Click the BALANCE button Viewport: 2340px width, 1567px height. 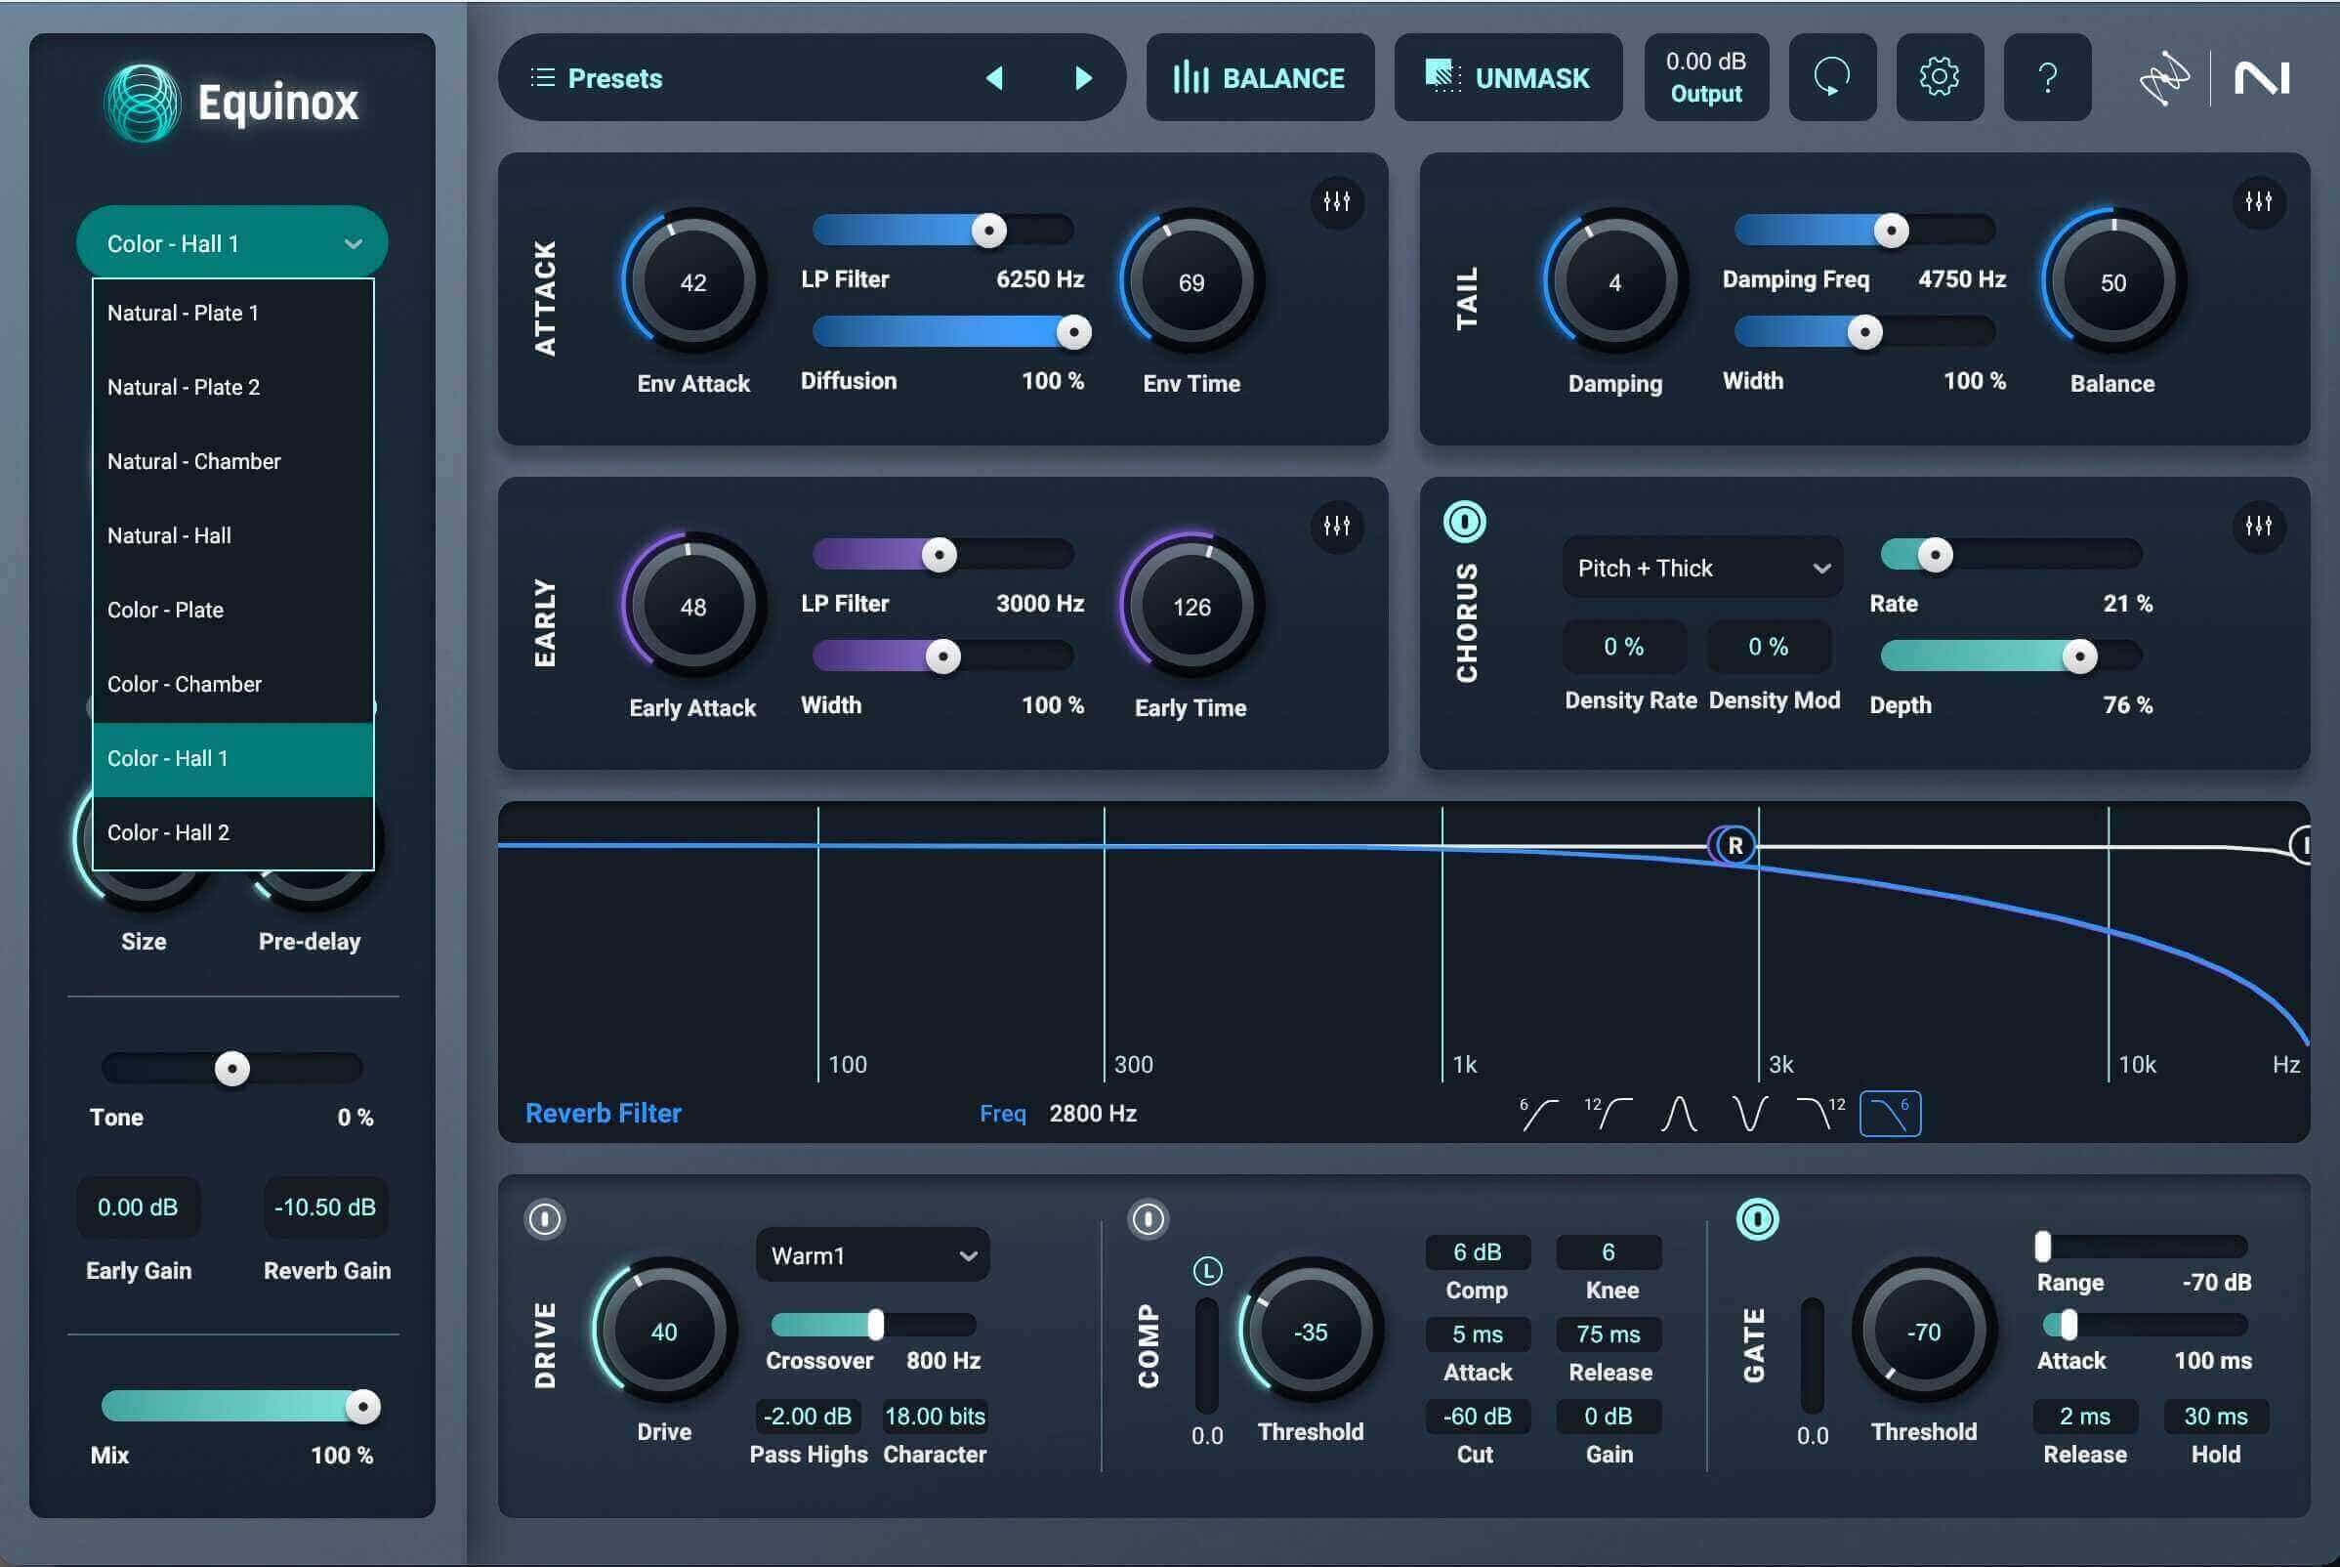click(1259, 78)
